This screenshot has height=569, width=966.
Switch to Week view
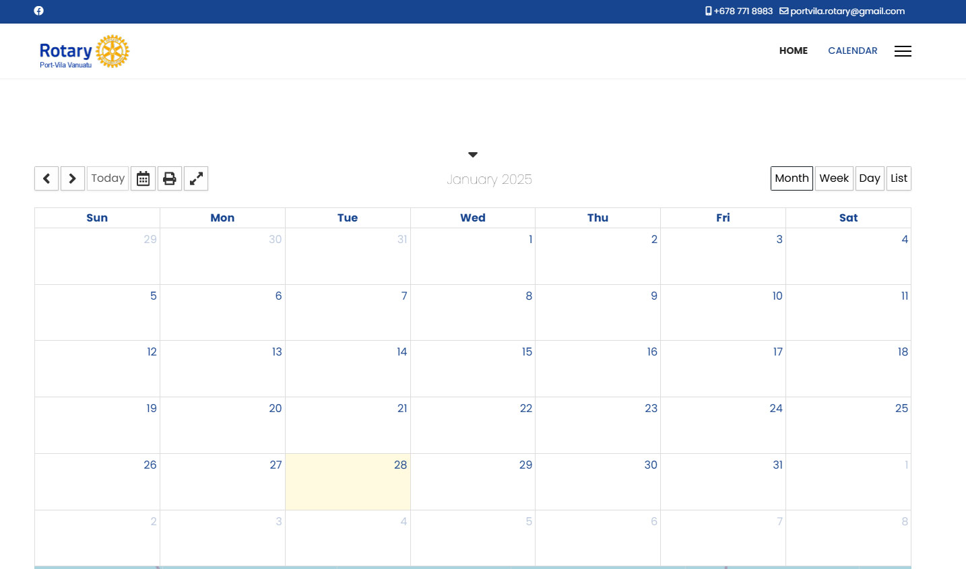point(834,178)
